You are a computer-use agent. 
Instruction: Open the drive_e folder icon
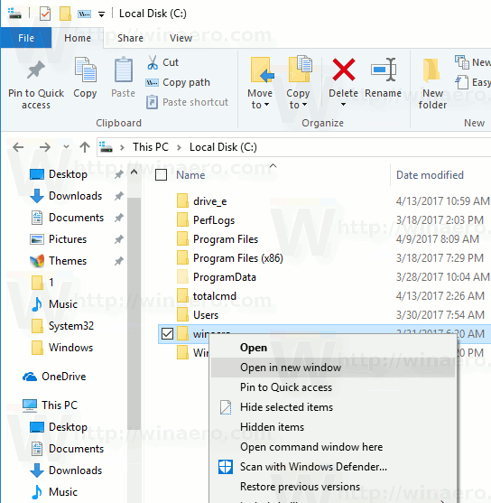(183, 201)
